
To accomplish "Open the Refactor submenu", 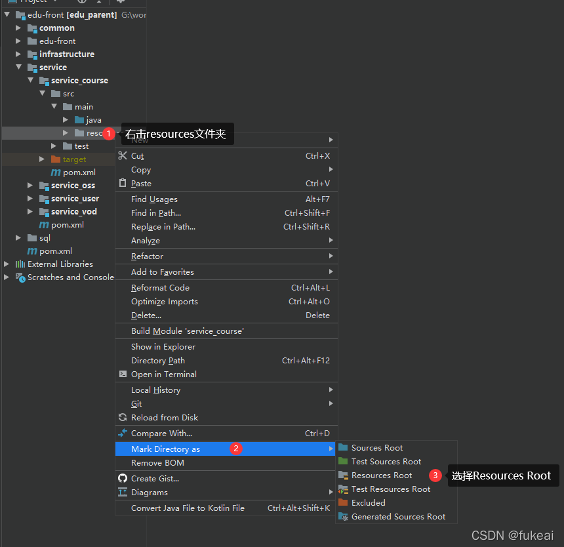I will pos(147,256).
